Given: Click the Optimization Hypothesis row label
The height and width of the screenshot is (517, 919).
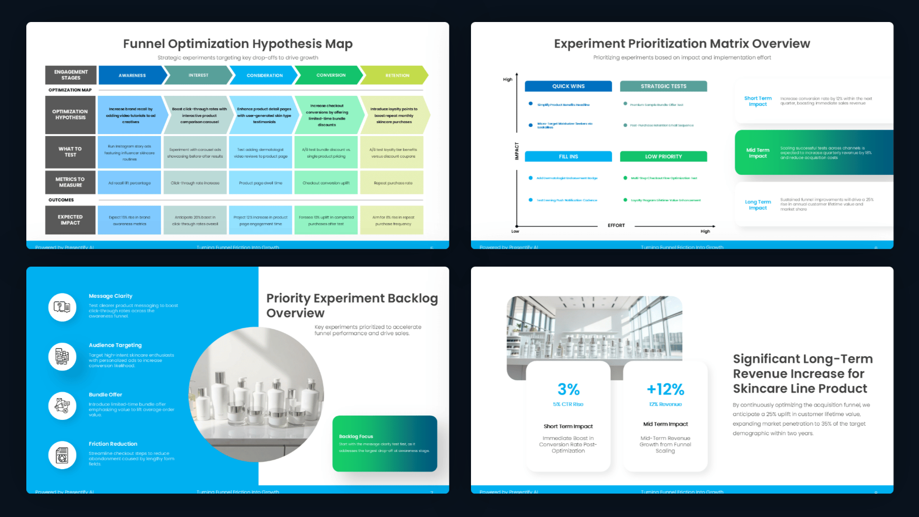Looking at the screenshot, I should (71, 115).
